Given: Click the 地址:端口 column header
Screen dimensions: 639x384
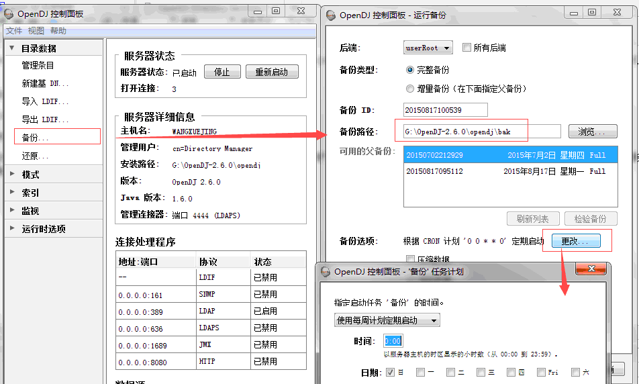Looking at the screenshot, I should click(156, 261).
